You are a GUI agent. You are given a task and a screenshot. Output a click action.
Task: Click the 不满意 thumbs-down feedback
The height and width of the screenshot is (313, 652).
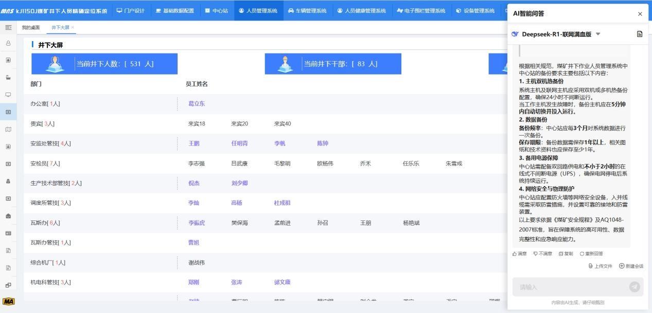(543, 253)
